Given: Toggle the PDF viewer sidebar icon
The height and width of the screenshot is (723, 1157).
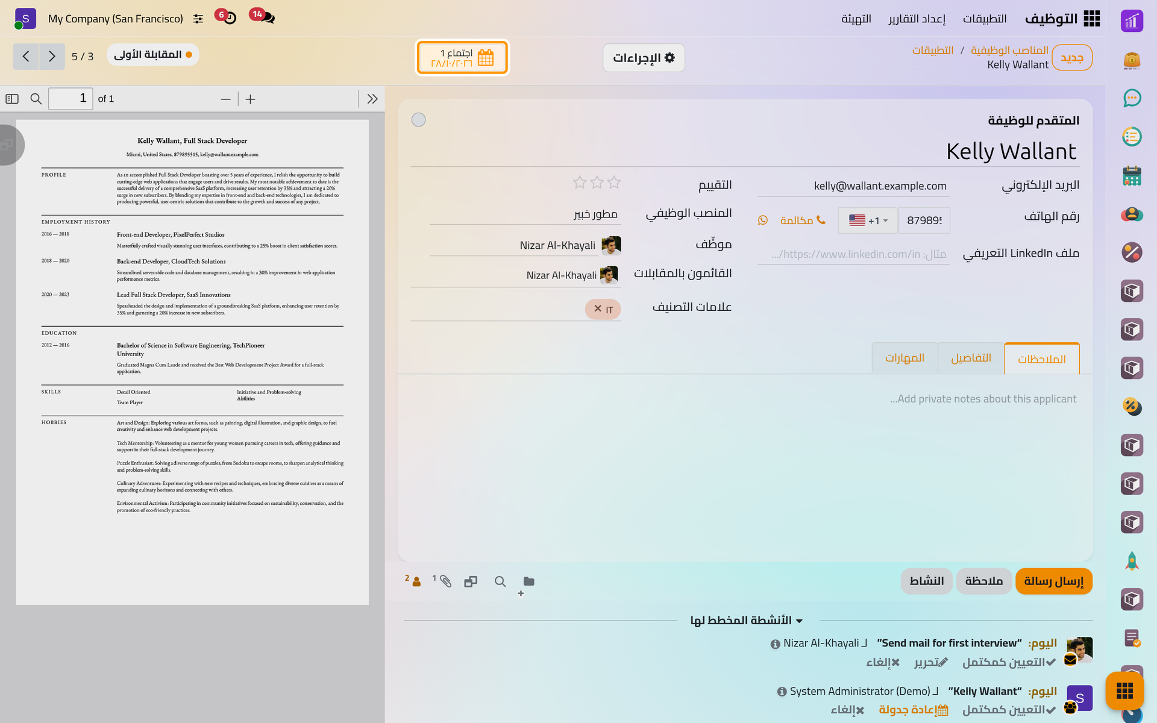Looking at the screenshot, I should click(12, 99).
